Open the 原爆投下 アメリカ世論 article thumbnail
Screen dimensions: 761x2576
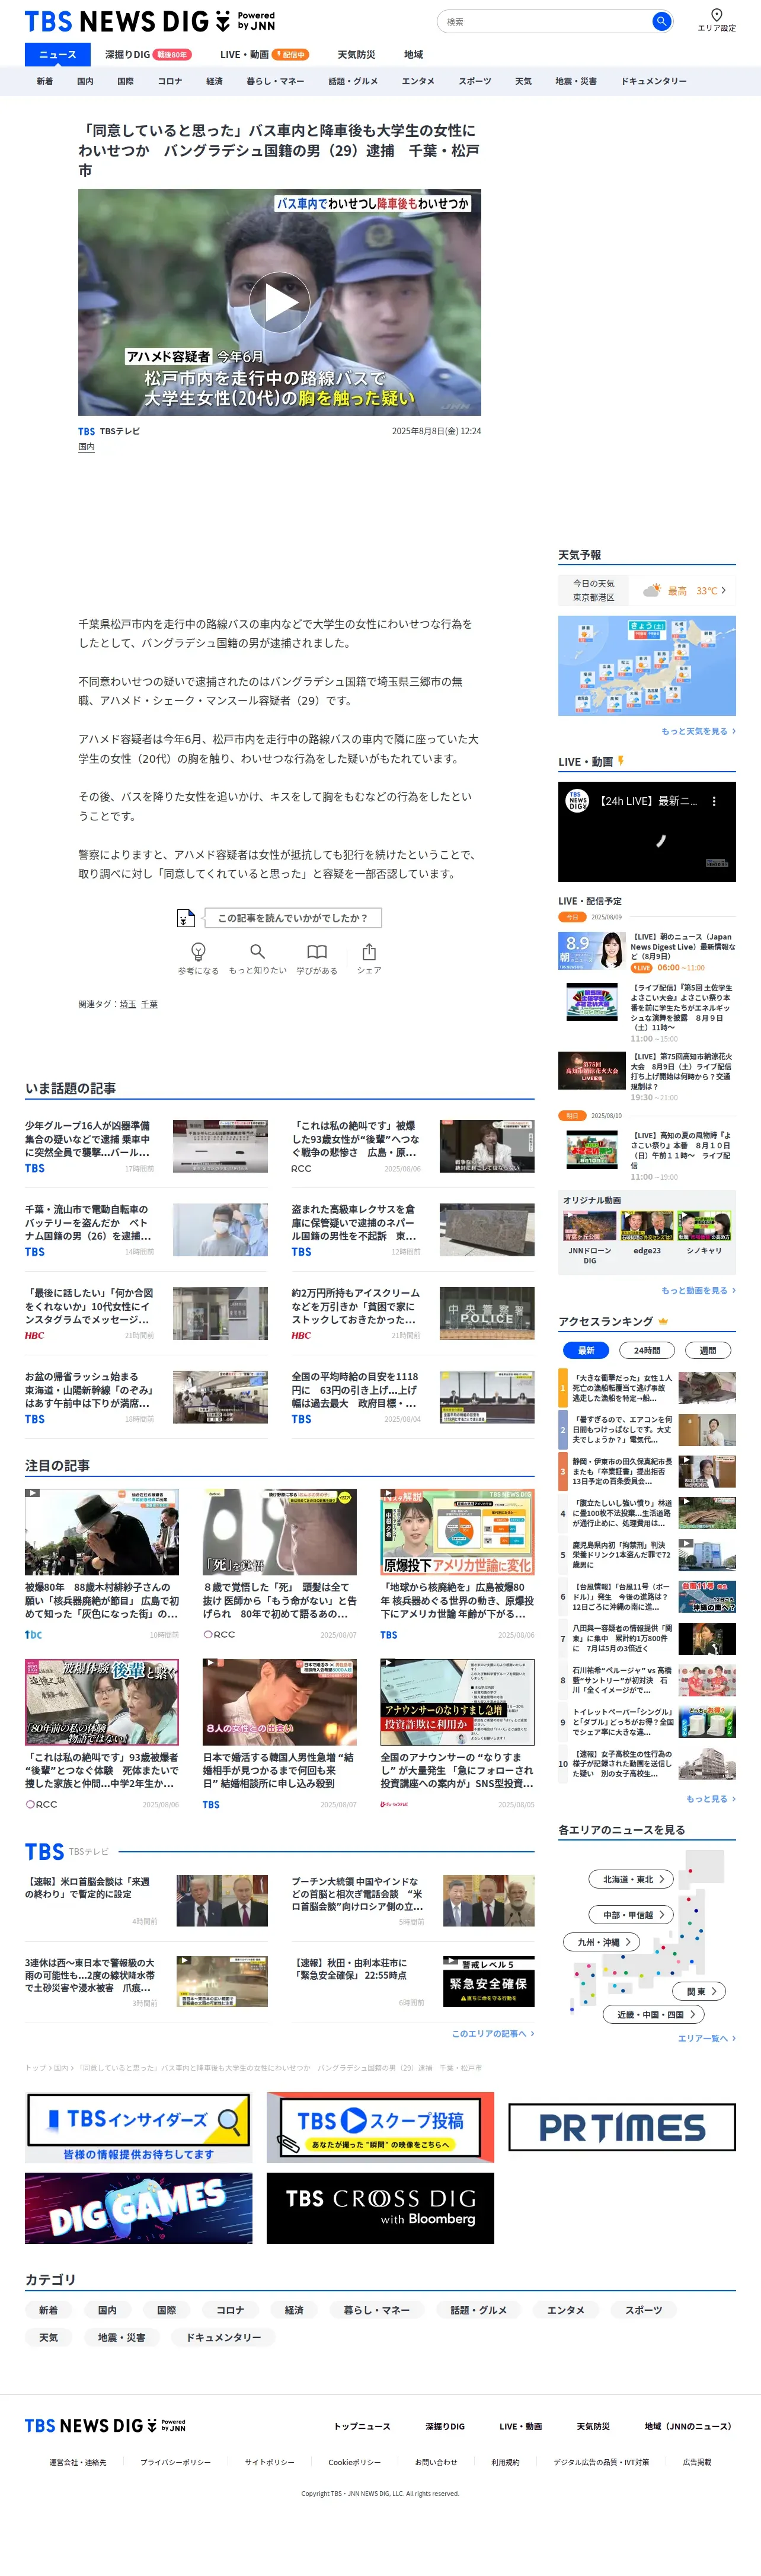(x=456, y=1532)
